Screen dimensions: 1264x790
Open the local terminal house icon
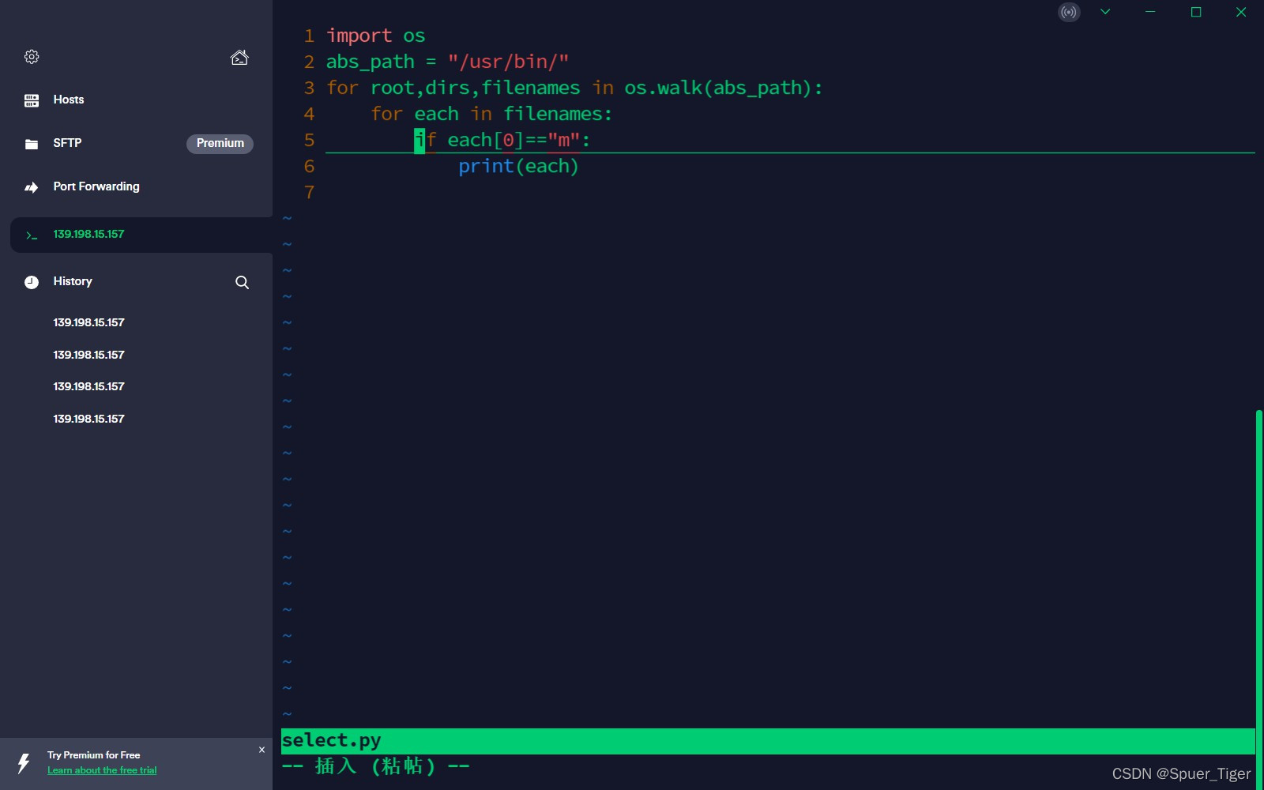pos(239,57)
